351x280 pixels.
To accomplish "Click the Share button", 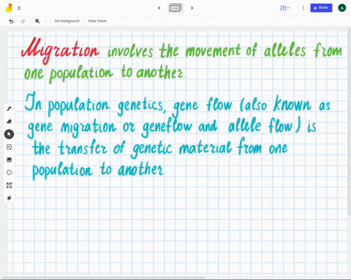I will click(x=321, y=8).
